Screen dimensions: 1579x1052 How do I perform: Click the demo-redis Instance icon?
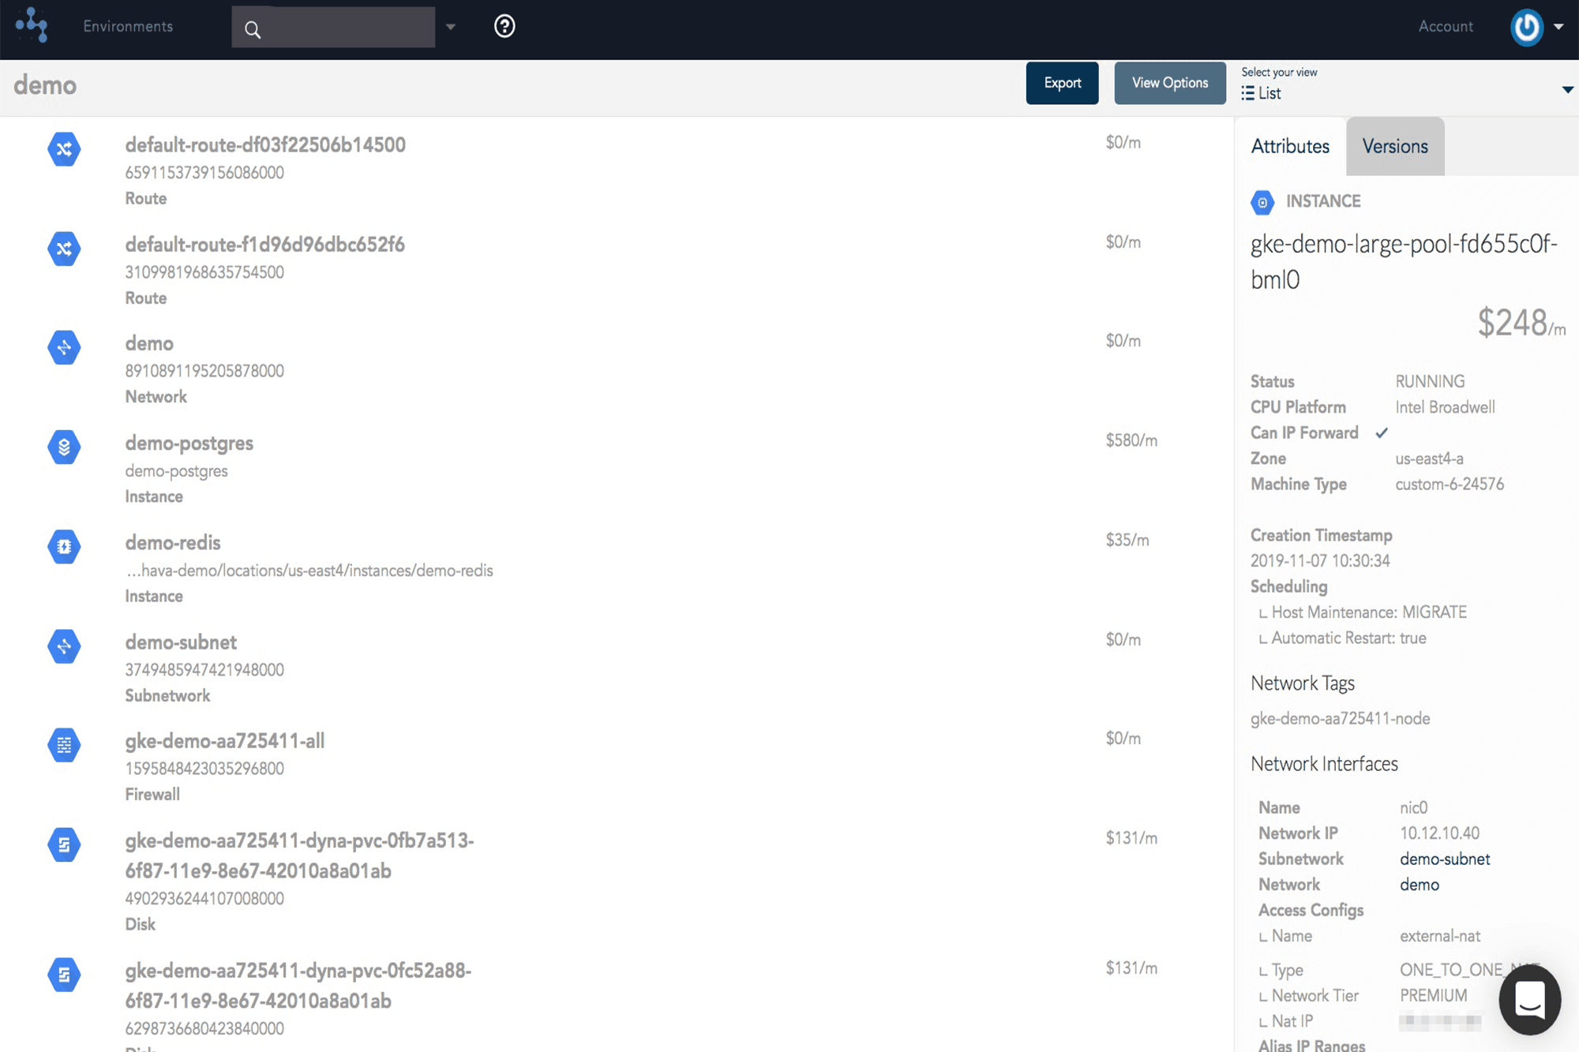64,546
